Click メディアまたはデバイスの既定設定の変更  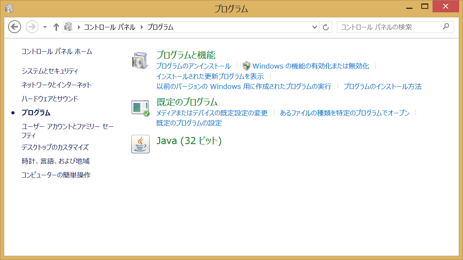(x=212, y=113)
